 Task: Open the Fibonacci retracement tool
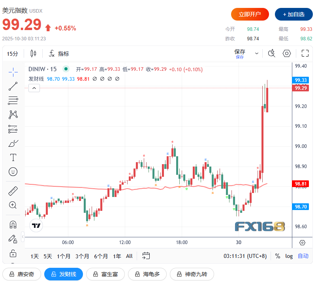point(13,100)
